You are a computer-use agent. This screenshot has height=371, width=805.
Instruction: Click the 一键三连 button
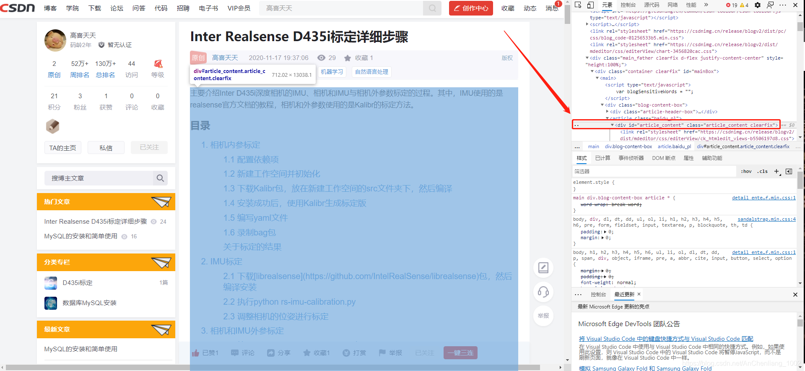460,353
